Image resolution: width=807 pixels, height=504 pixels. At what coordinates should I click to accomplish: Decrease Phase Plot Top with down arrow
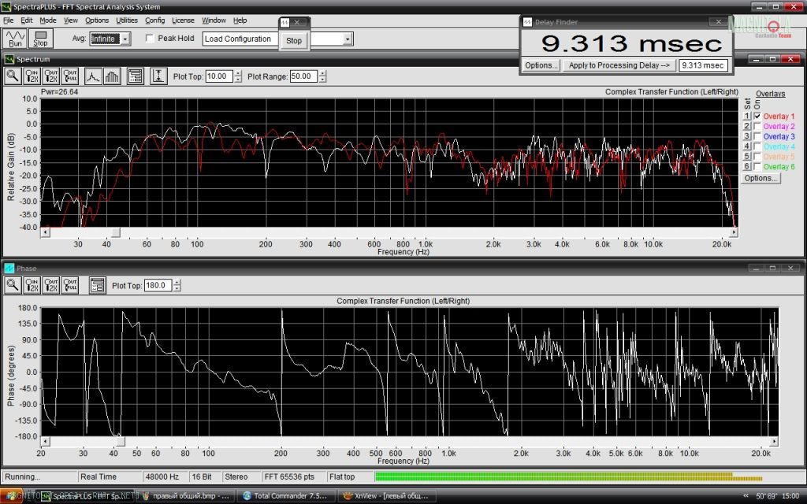(177, 288)
